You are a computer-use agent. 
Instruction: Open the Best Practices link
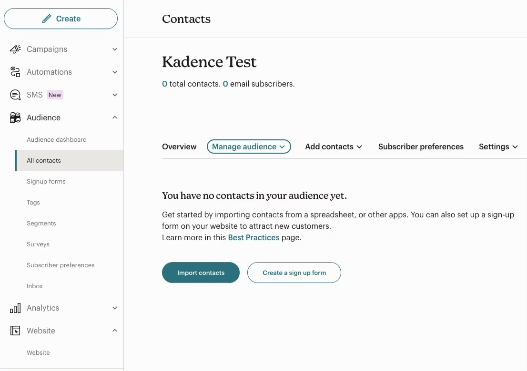253,237
